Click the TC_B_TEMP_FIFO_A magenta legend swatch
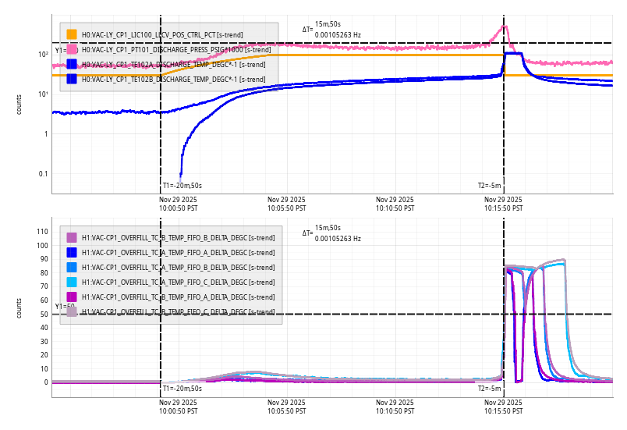 [72, 297]
